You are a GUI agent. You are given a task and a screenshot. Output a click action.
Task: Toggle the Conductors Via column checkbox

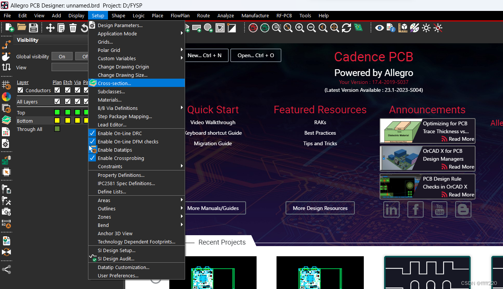pos(78,90)
